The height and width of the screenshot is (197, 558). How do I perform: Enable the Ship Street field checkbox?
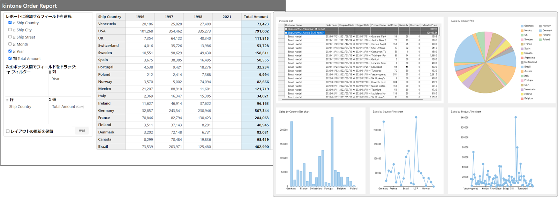pyautogui.click(x=10, y=37)
